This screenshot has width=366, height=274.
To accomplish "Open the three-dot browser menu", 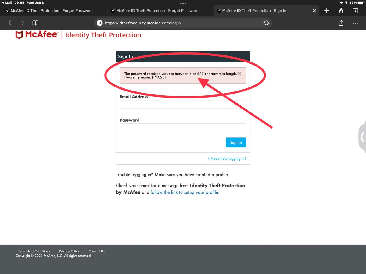I will click(x=355, y=23).
